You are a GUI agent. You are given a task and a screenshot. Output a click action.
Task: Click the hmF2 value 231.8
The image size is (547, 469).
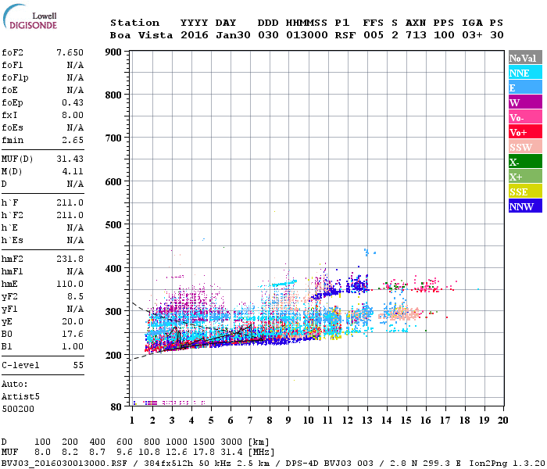[x=70, y=259]
